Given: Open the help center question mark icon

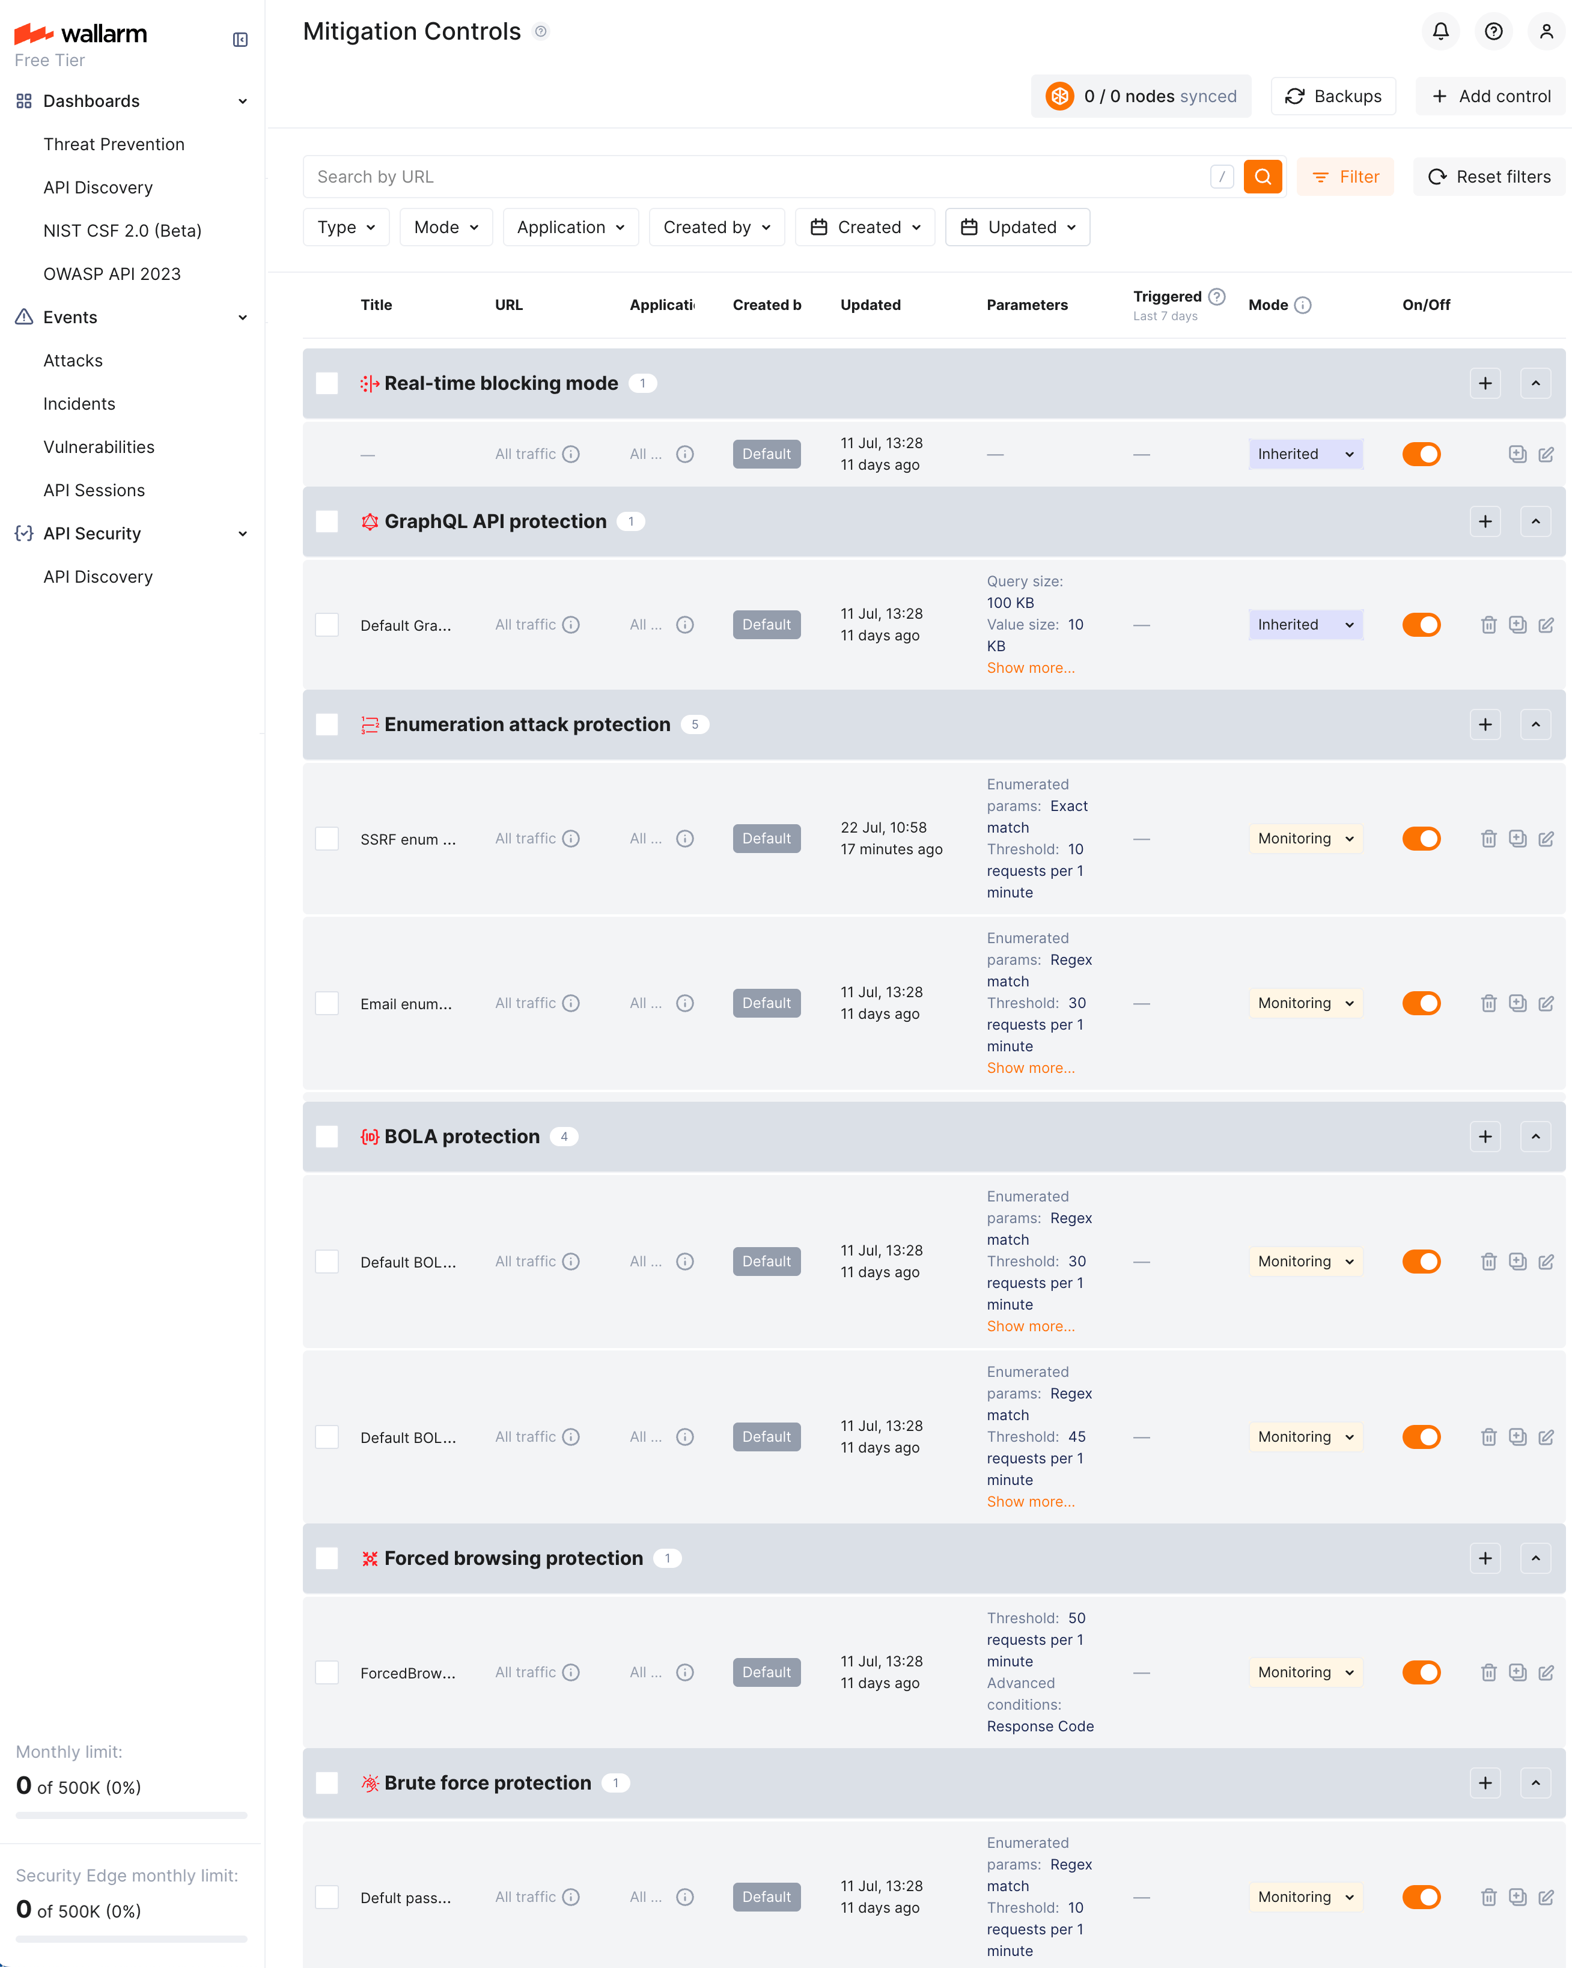Looking at the screenshot, I should (1494, 31).
